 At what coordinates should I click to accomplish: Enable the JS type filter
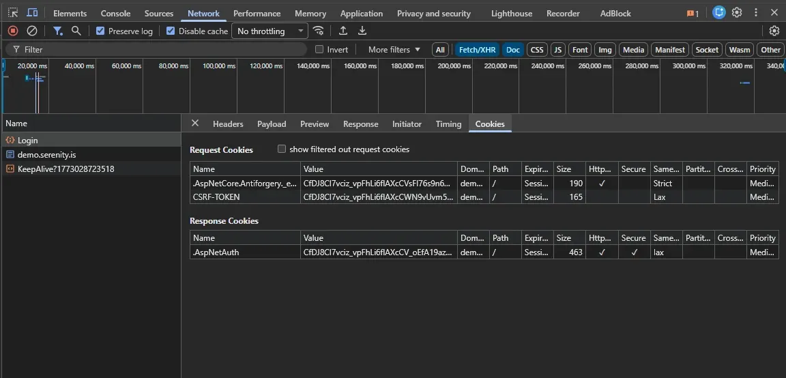(558, 50)
